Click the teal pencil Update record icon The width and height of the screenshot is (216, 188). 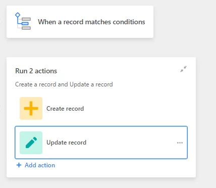[31, 143]
